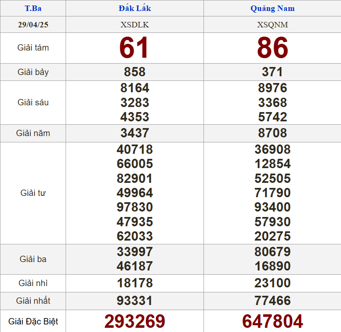This screenshot has width=341, height=332.
Task: Open the T.Ba header link
Action: point(33,8)
